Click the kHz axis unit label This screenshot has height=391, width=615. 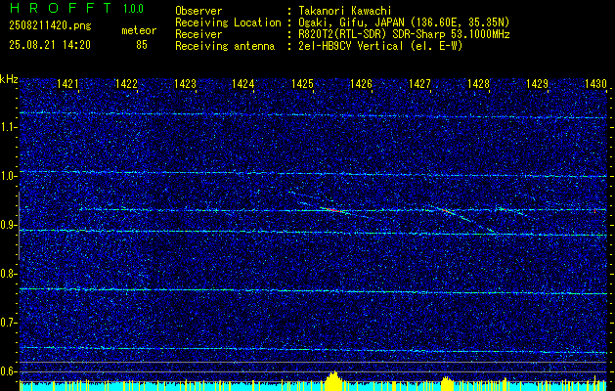(9, 79)
